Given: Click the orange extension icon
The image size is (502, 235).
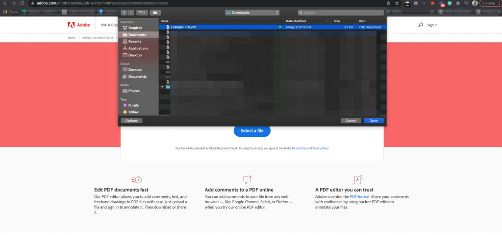Looking at the screenshot, I should click(433, 3).
